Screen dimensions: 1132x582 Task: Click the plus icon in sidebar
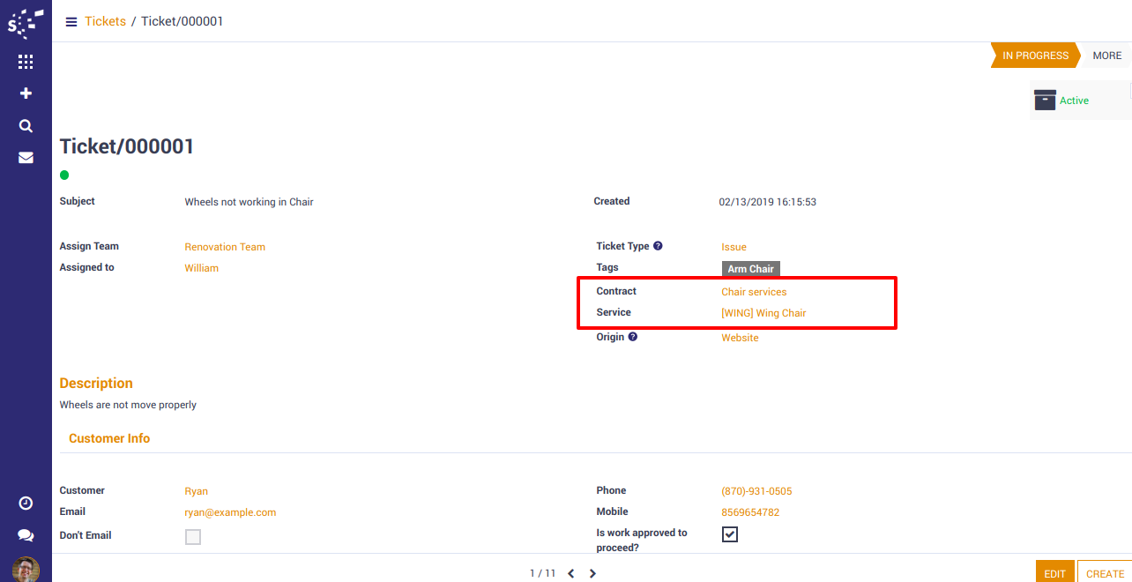26,93
